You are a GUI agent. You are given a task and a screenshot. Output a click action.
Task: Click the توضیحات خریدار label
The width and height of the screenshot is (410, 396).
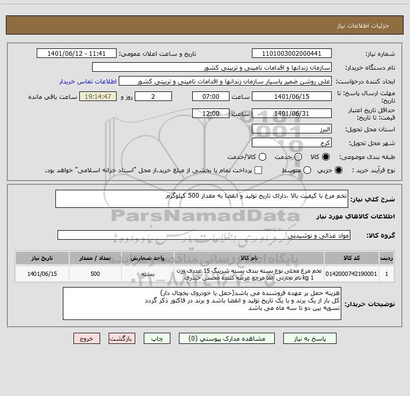pos(370,304)
